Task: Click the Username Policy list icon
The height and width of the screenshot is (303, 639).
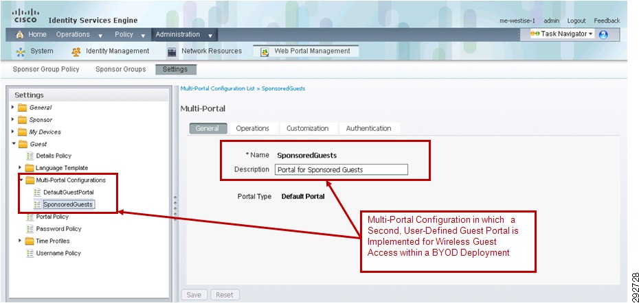Action: pos(30,254)
